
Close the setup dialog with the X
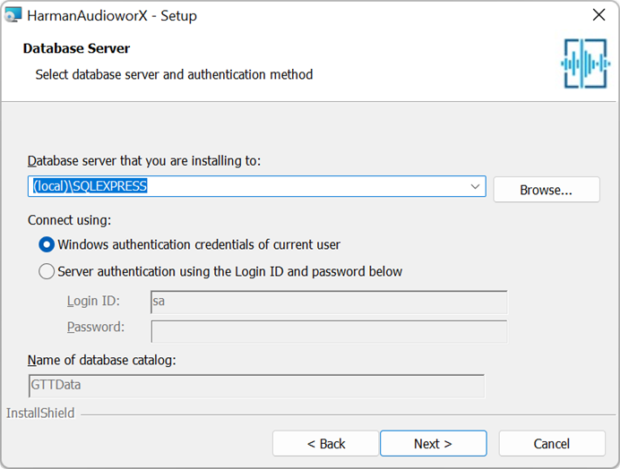tap(599, 15)
